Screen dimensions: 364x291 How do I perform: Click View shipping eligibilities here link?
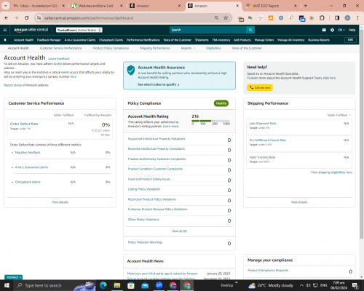[x=331, y=172]
